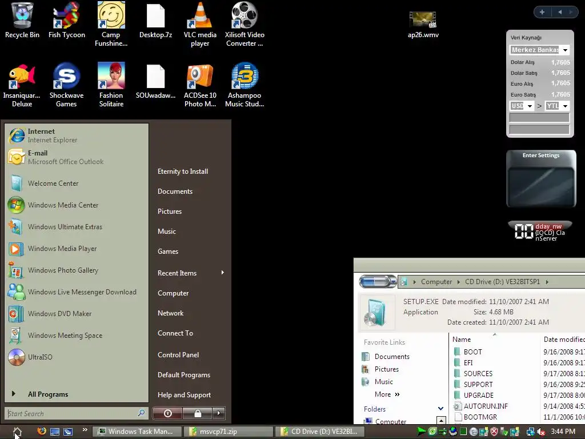Select ACDSee 10 Photo Manager icon
The height and width of the screenshot is (439, 585).
pyautogui.click(x=200, y=85)
